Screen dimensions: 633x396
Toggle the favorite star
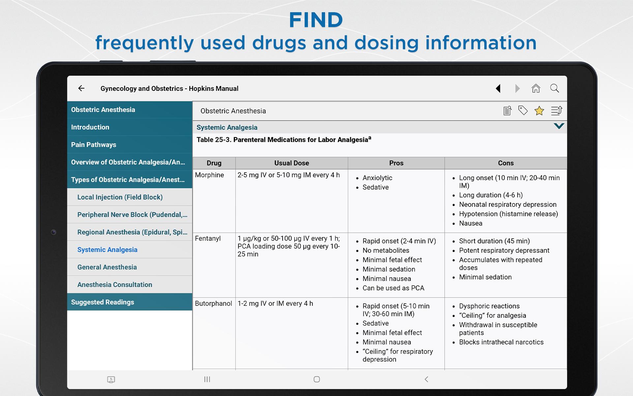click(x=539, y=111)
